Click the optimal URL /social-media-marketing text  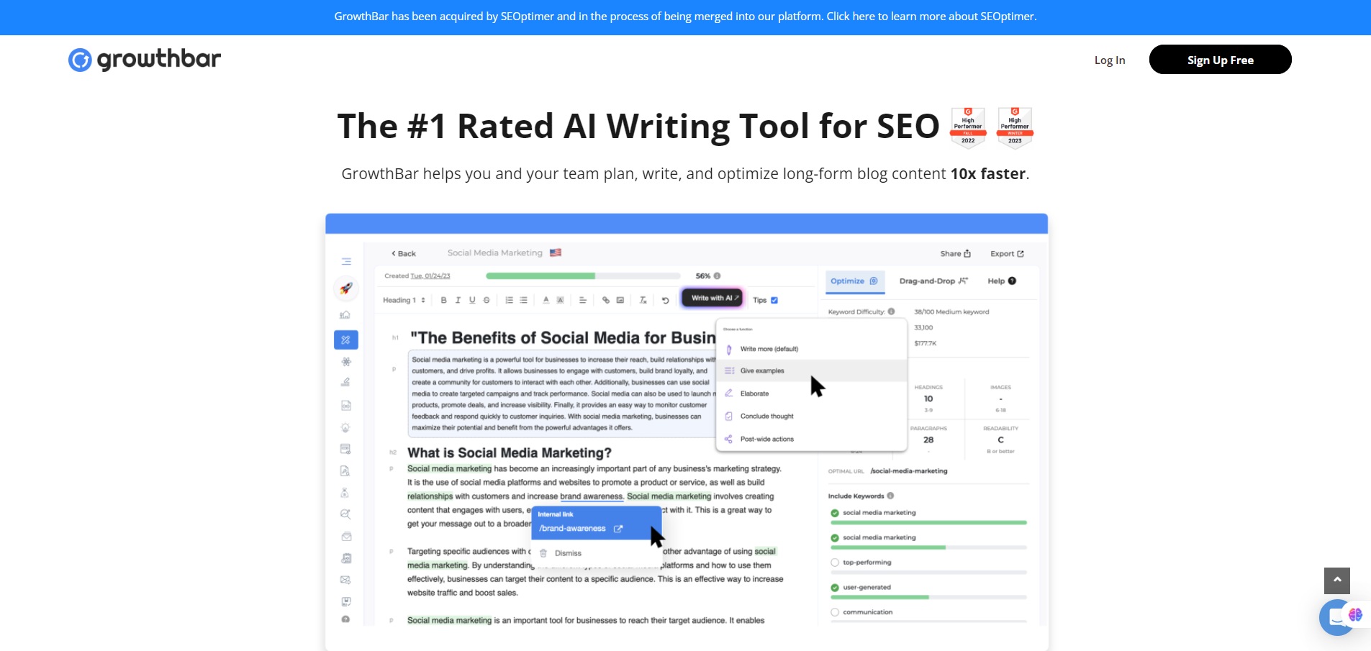(x=909, y=471)
